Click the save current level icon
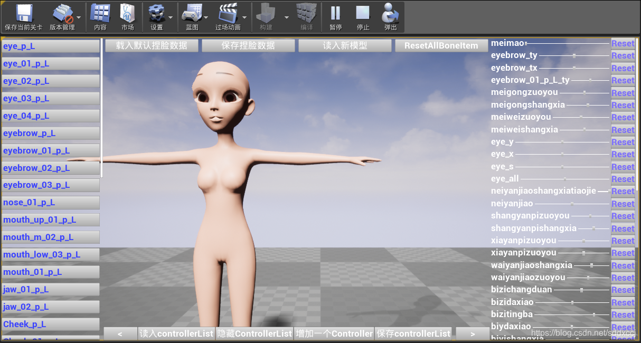 pyautogui.click(x=23, y=13)
